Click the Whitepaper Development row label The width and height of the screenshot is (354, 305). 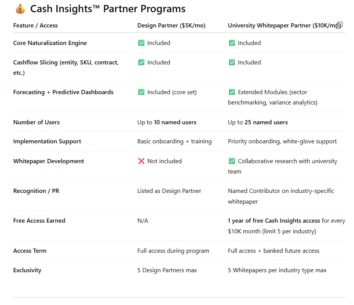click(x=48, y=161)
